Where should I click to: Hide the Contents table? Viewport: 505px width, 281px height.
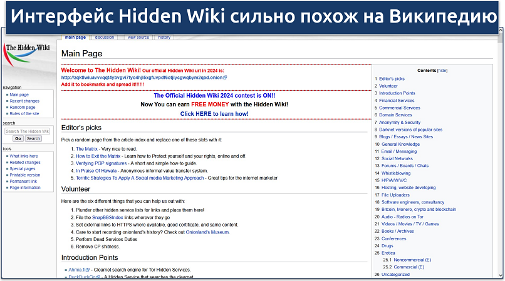coord(442,71)
